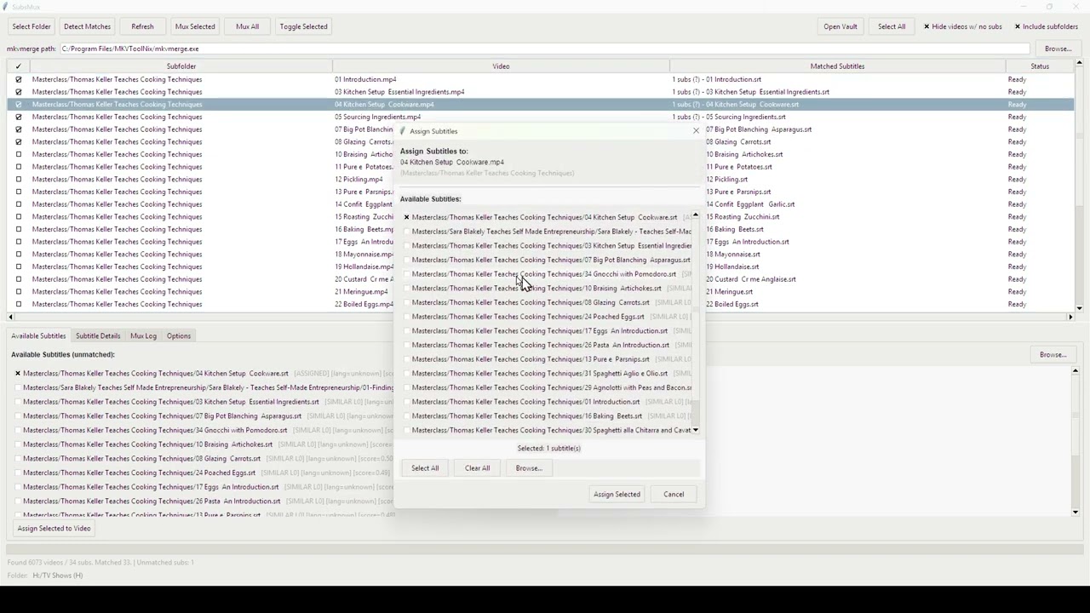Uncheck the 01 Introduction.mp4 row checkbox

(18, 79)
